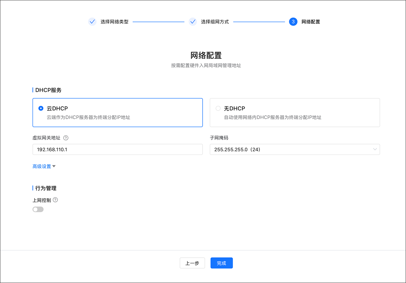Select the 无DHCP radio button

(218, 109)
